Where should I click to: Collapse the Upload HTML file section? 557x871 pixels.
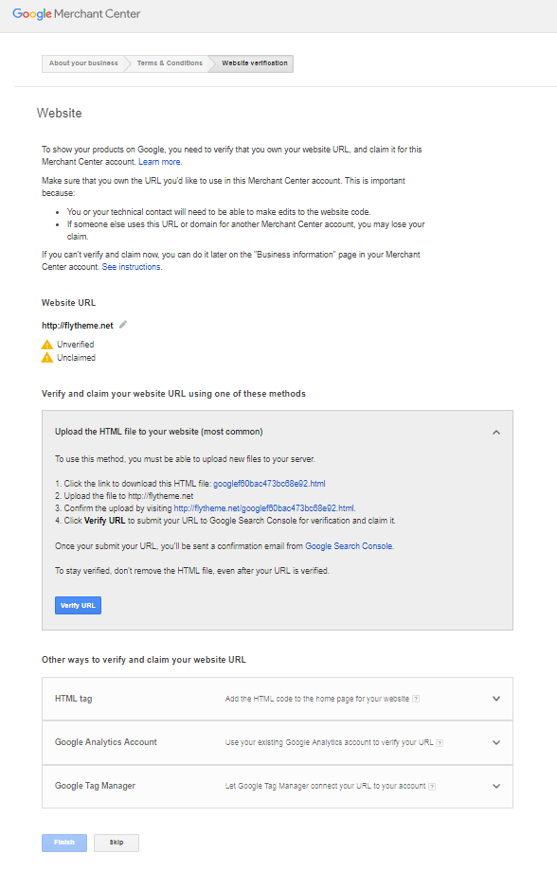[x=496, y=432]
